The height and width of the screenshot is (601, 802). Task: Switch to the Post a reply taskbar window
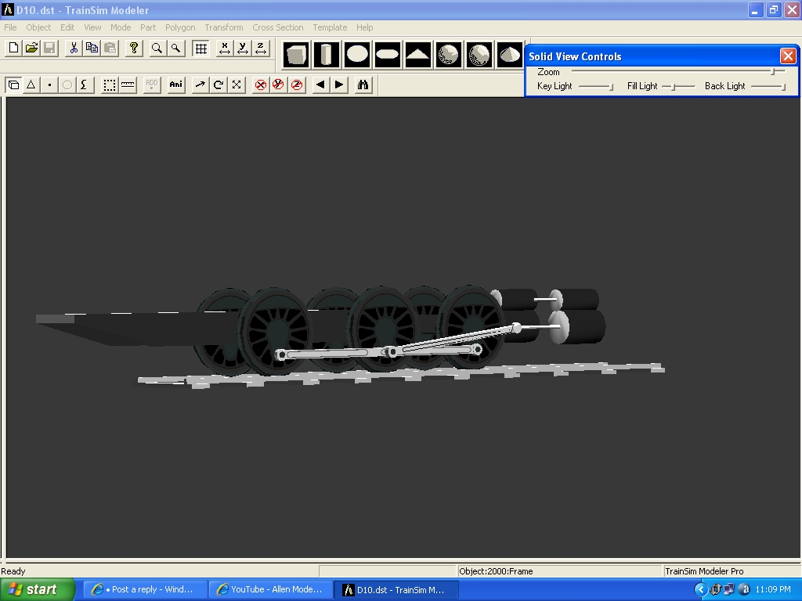pyautogui.click(x=146, y=589)
